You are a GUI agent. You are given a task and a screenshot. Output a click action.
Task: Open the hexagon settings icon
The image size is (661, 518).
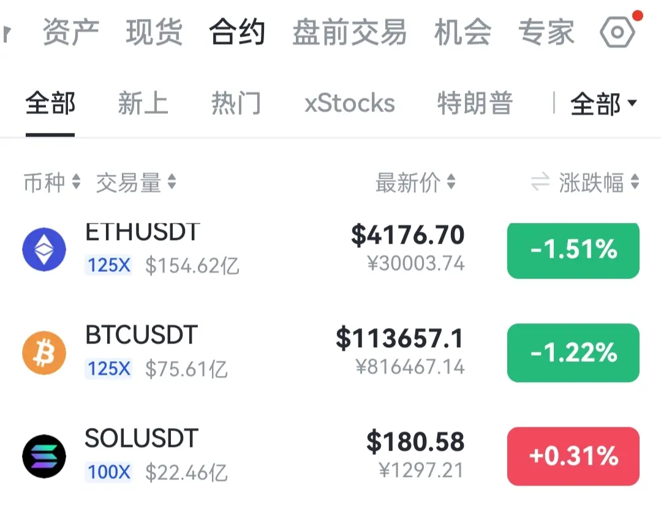point(618,32)
